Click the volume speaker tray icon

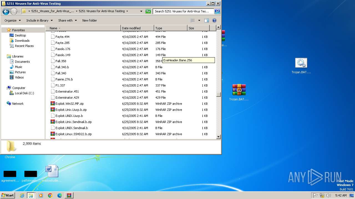pos(329,195)
